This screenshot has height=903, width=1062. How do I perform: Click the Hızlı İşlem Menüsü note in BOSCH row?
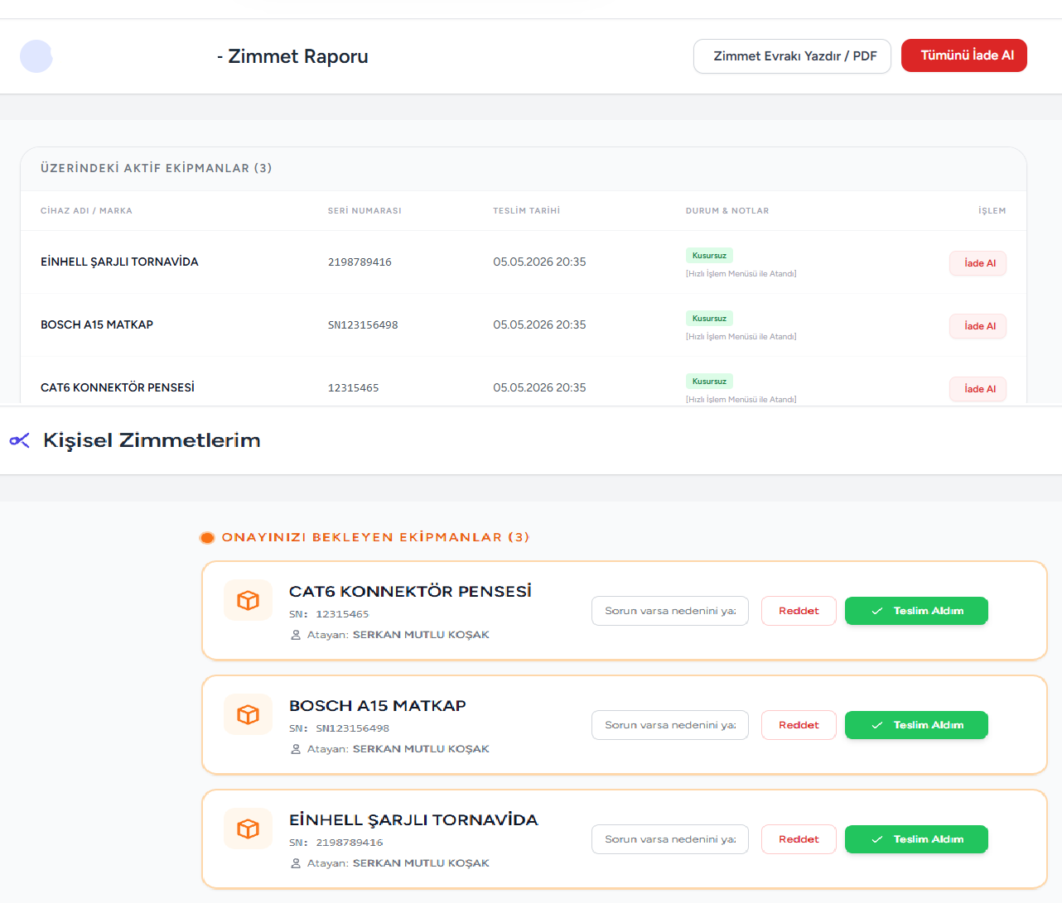741,337
